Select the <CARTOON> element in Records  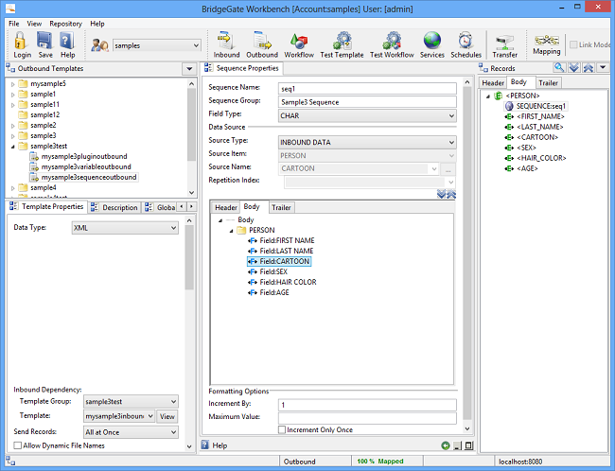click(537, 137)
